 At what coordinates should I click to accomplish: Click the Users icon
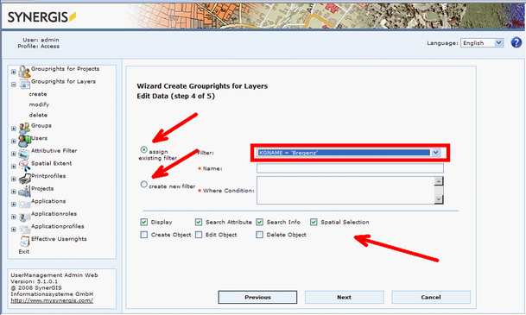pyautogui.click(x=24, y=141)
